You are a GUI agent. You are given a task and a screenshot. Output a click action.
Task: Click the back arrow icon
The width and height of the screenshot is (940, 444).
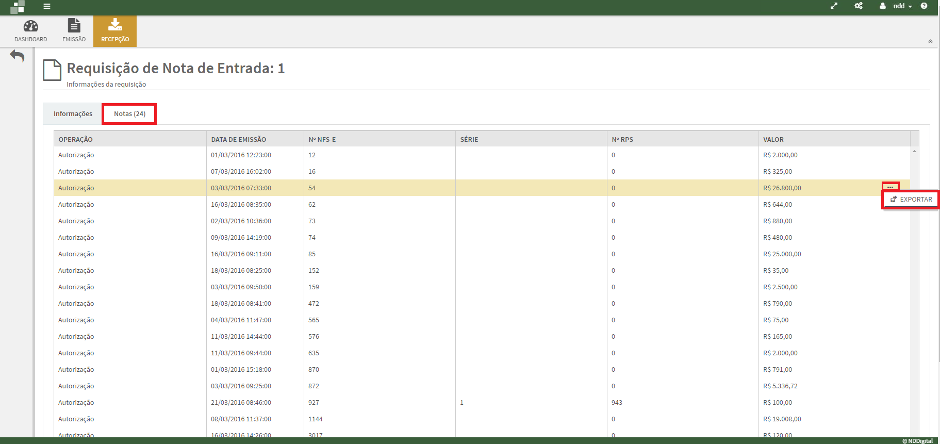17,56
